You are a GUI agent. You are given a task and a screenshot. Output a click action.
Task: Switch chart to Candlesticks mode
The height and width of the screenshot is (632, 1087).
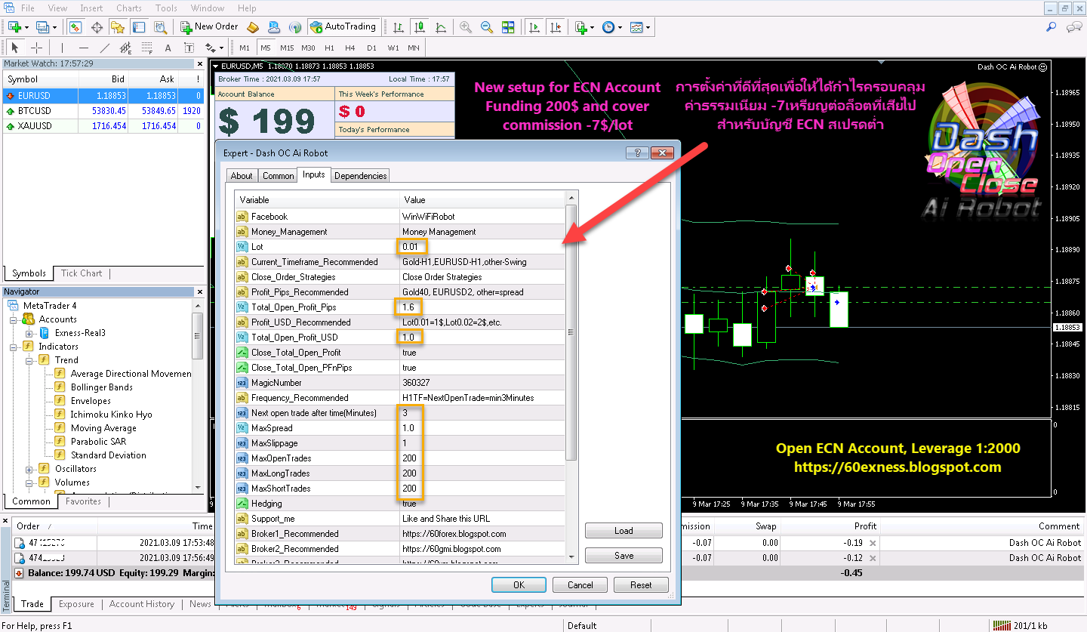point(419,27)
